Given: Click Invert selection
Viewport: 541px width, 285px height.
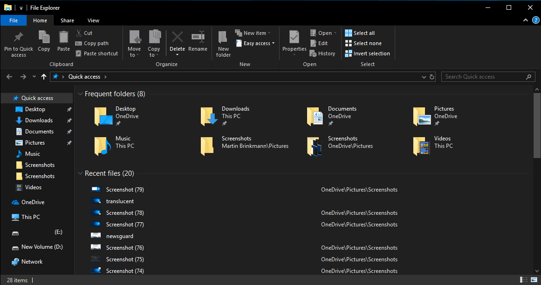Looking at the screenshot, I should tap(367, 53).
